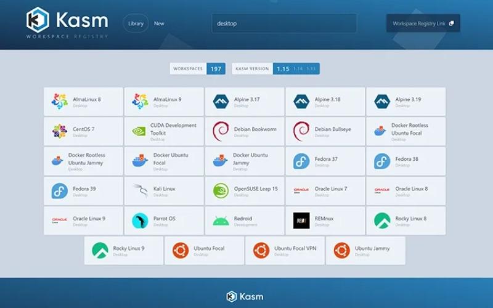Select the Oracle Linux 9 logo
This screenshot has width=493, height=308.
click(x=59, y=221)
